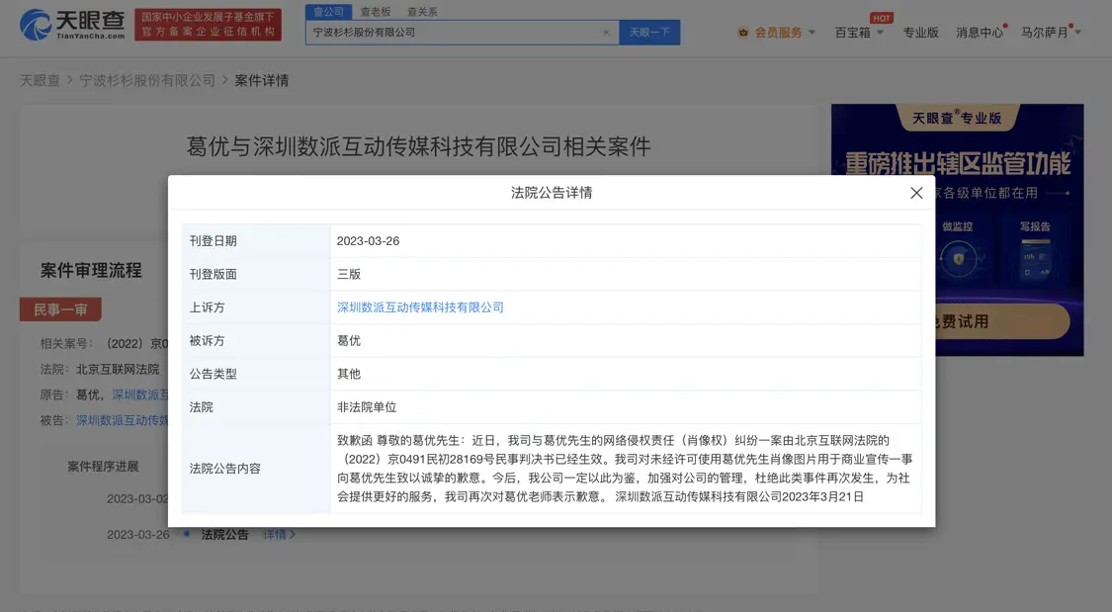The height and width of the screenshot is (612, 1112).
Task: Open 宁波杉杉股份有限公司 breadcrumb link
Action: point(147,81)
